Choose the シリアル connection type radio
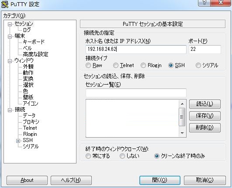 coord(198,65)
